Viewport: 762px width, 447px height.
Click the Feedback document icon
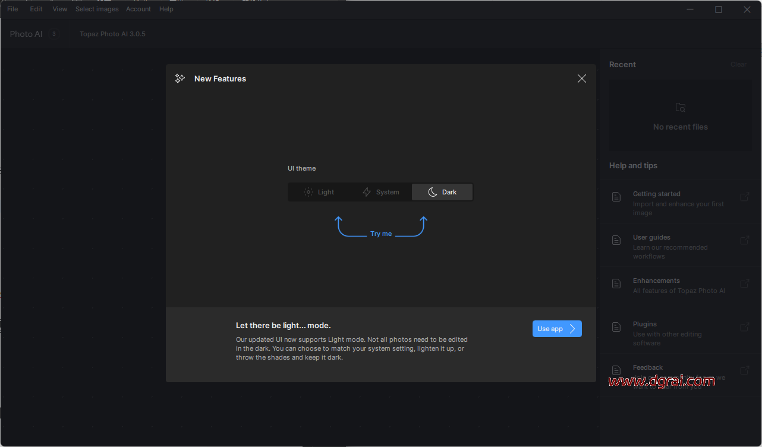click(617, 370)
